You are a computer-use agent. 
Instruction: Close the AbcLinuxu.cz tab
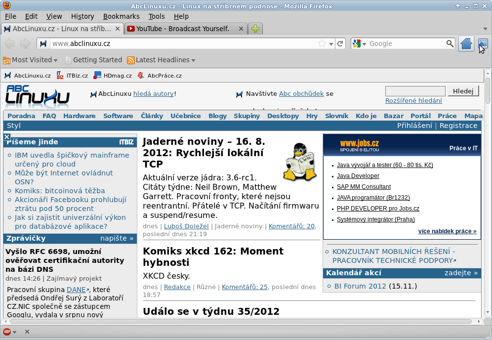118,29
